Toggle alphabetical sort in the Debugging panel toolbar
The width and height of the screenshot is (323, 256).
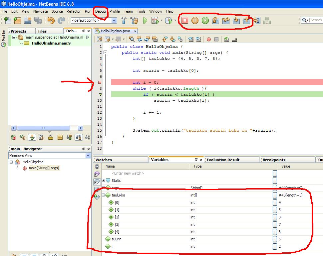(79, 137)
